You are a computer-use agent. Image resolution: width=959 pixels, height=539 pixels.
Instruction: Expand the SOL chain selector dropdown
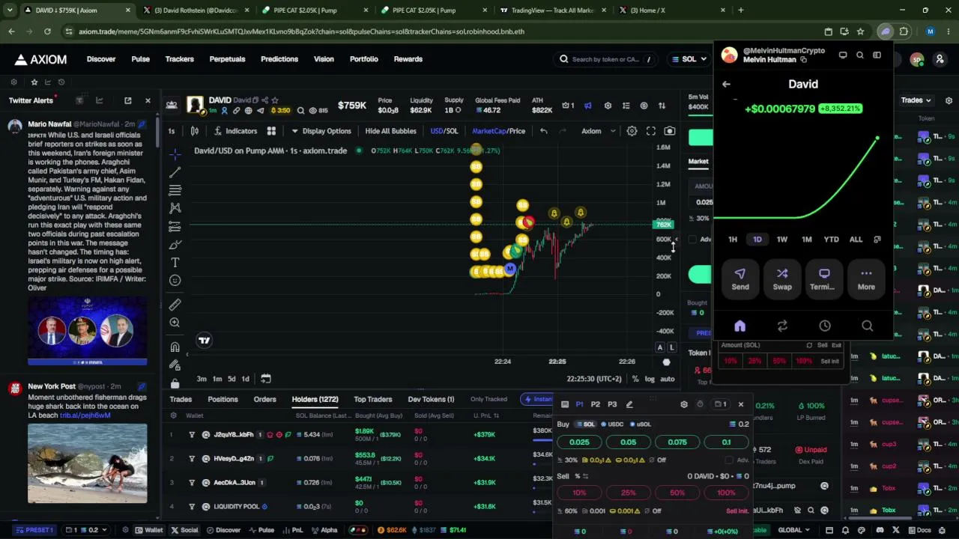click(687, 59)
